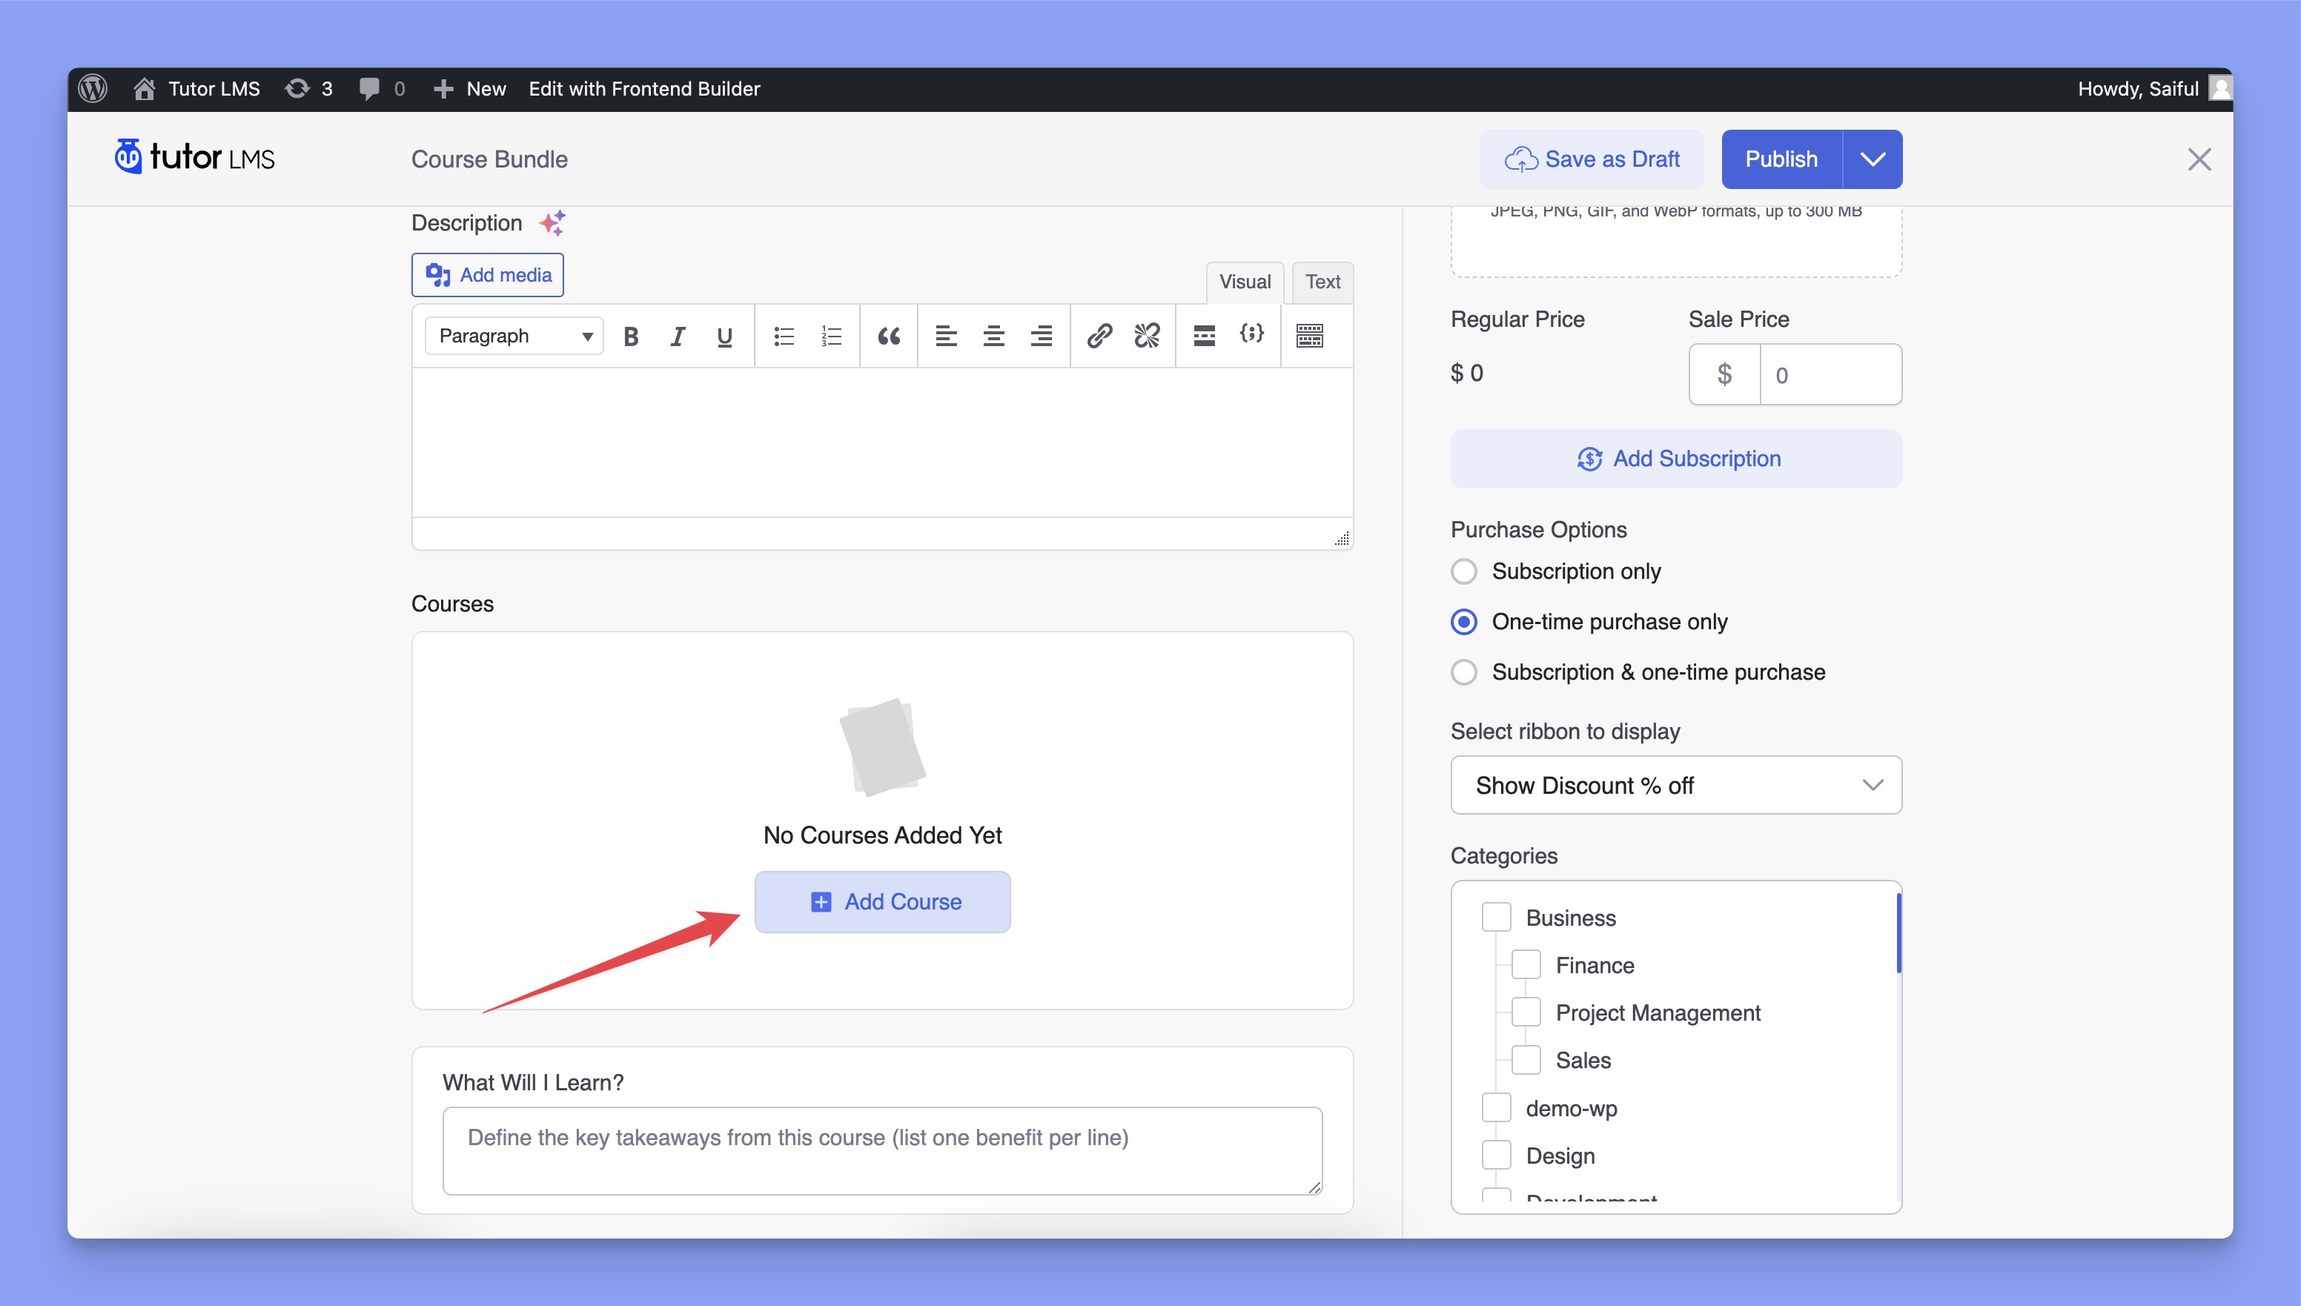Select One-time purchase only option
The height and width of the screenshot is (1306, 2301).
click(x=1464, y=622)
